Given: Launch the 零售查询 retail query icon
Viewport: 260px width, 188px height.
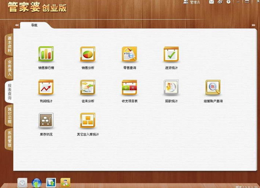Looking at the screenshot, I should pos(129,54).
